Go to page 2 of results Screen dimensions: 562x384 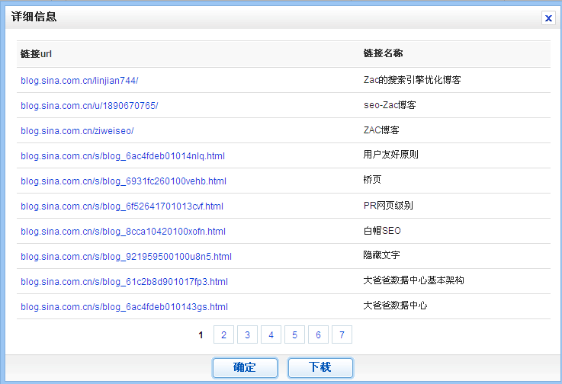223,334
